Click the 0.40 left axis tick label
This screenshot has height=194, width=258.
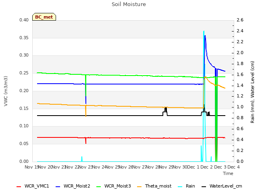click(24, 20)
